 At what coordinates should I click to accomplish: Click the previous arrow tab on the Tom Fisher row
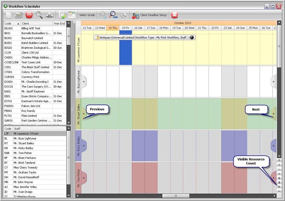tap(84, 178)
